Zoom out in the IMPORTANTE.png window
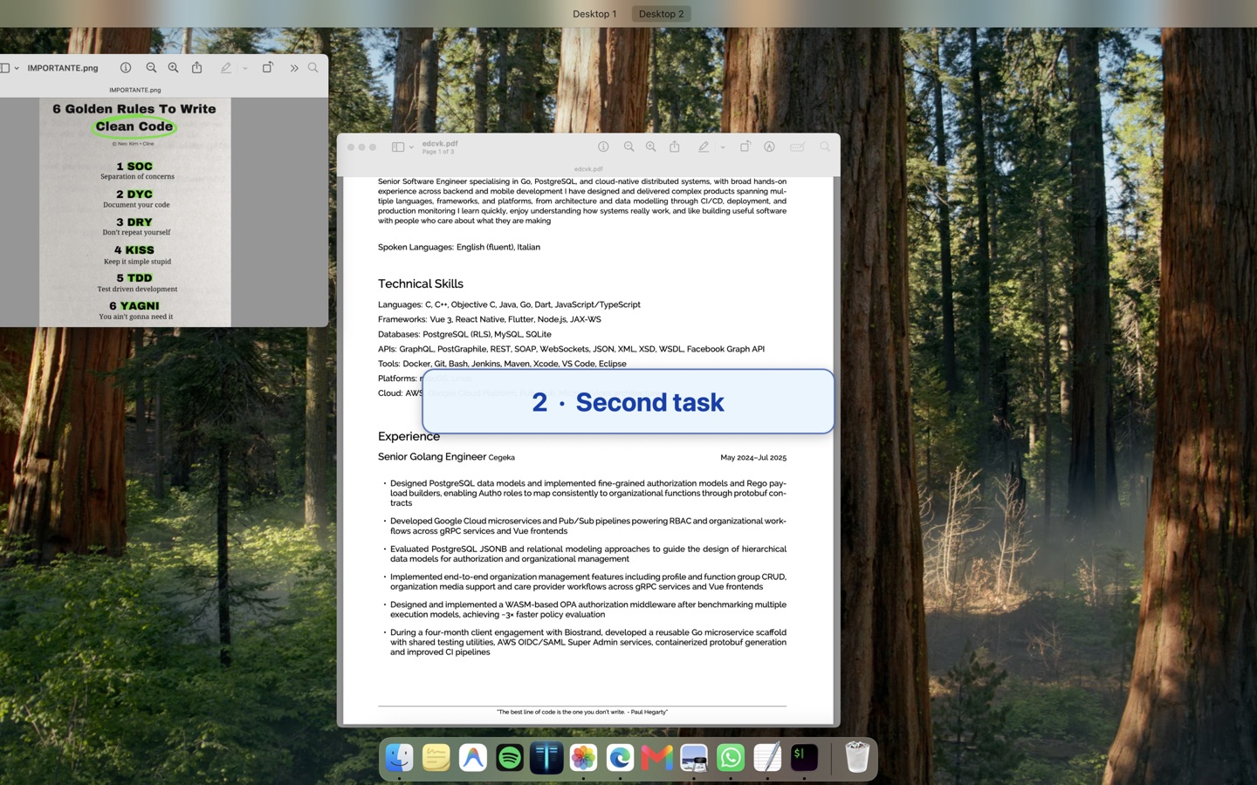The image size is (1257, 785). pyautogui.click(x=151, y=68)
